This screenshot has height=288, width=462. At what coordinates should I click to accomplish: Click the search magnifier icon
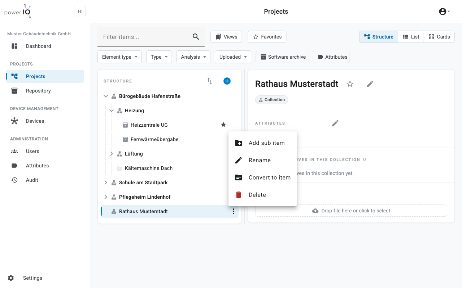(x=196, y=37)
